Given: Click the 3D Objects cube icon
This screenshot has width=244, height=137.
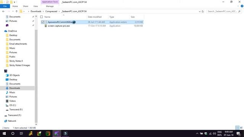Looking at the screenshot, I should coord(7,75).
